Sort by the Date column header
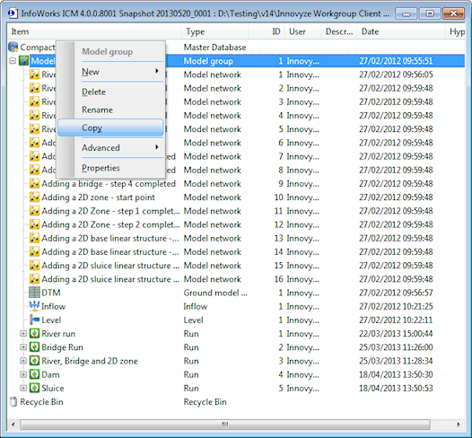 [400, 31]
